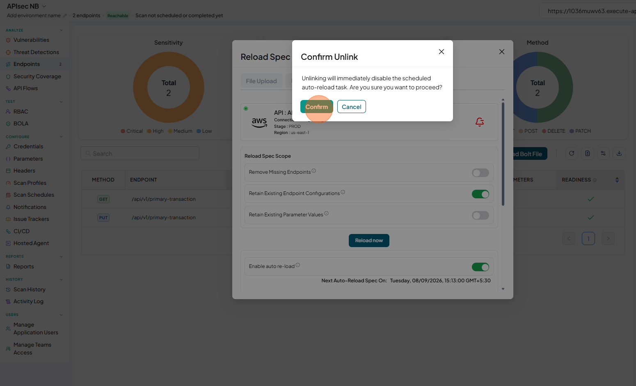Disable the Enable auto re-load toggle
636x386 pixels.
point(480,267)
